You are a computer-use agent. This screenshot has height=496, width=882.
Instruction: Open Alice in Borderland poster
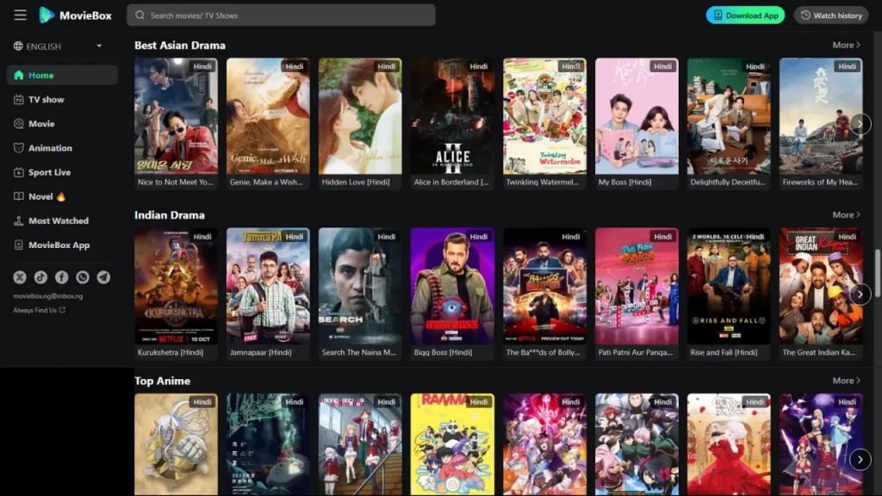tap(452, 116)
